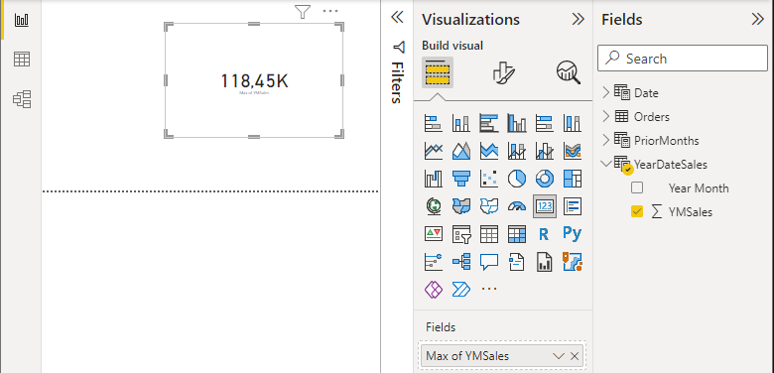Click the visual's filter funnel icon
774x373 pixels.
[x=303, y=11]
